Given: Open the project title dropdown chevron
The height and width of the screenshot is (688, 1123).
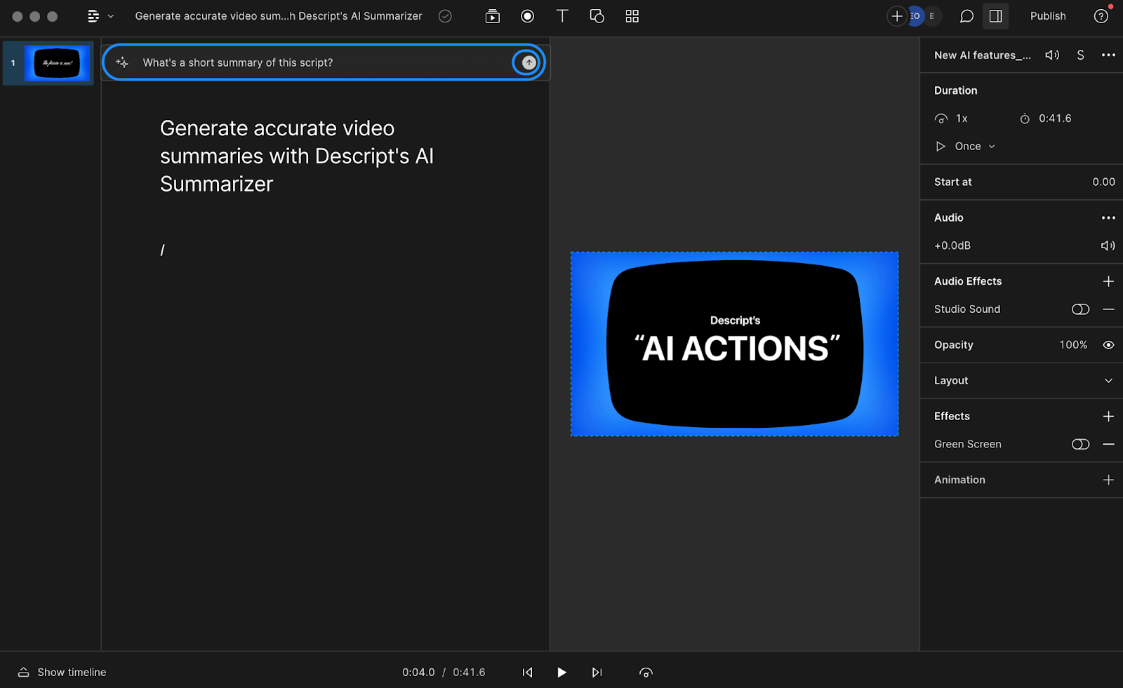Looking at the screenshot, I should click(110, 16).
